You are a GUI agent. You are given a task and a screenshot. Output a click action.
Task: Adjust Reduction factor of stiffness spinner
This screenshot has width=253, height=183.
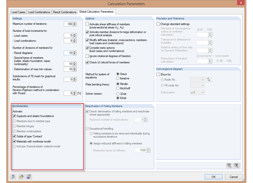tap(148, 150)
